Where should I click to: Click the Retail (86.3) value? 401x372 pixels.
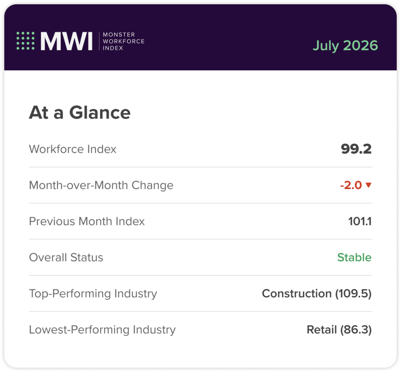pyautogui.click(x=339, y=330)
